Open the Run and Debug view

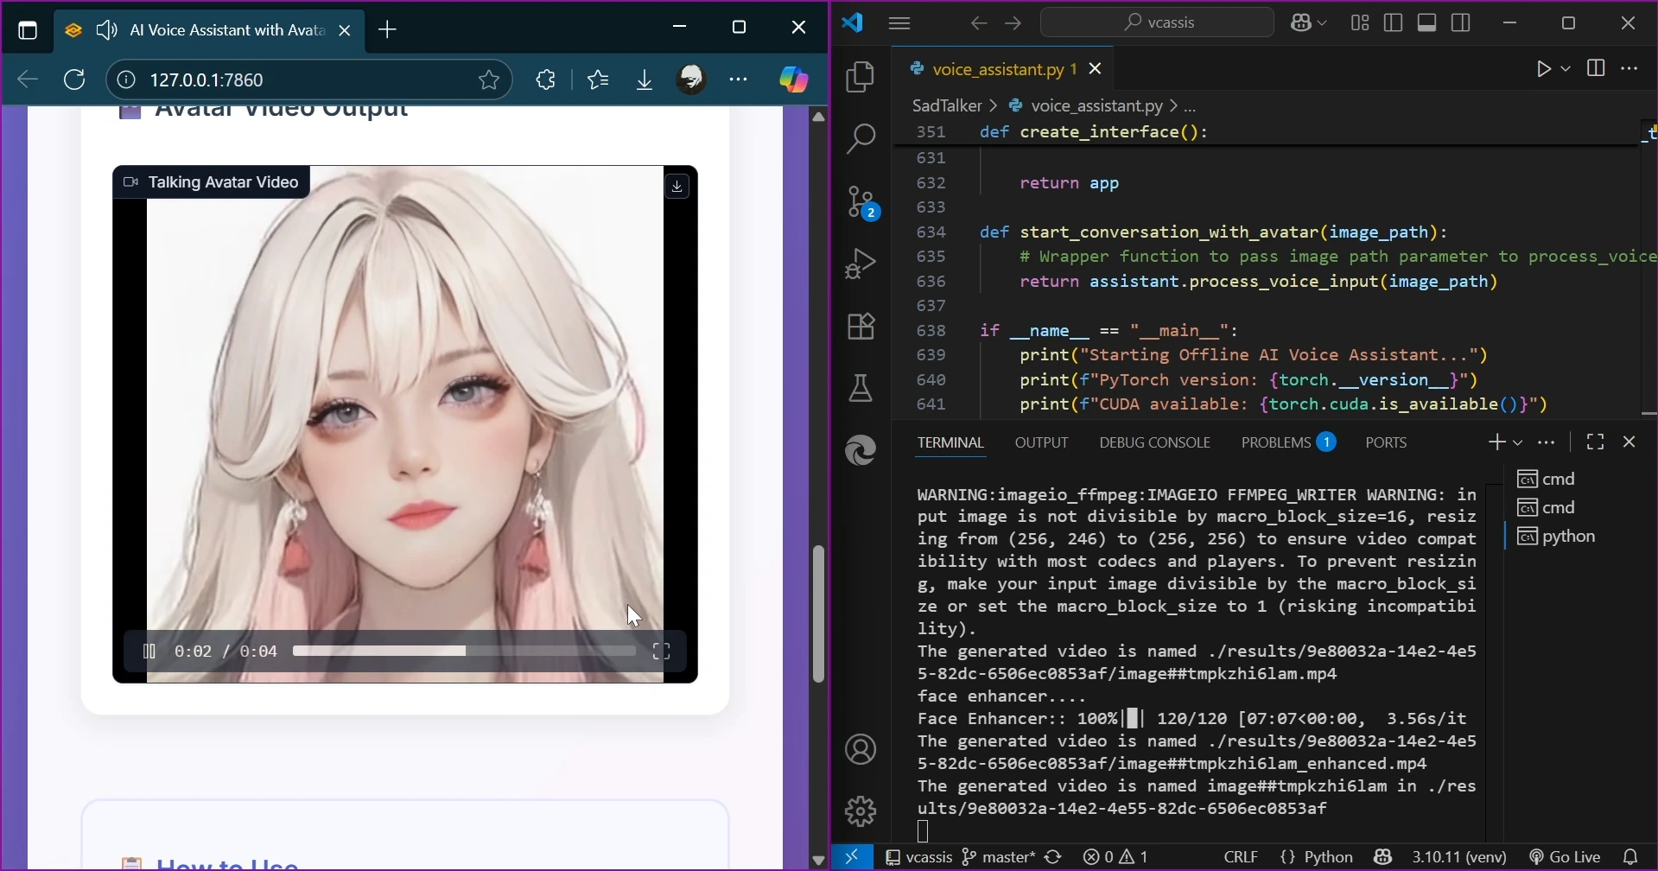coord(861,264)
